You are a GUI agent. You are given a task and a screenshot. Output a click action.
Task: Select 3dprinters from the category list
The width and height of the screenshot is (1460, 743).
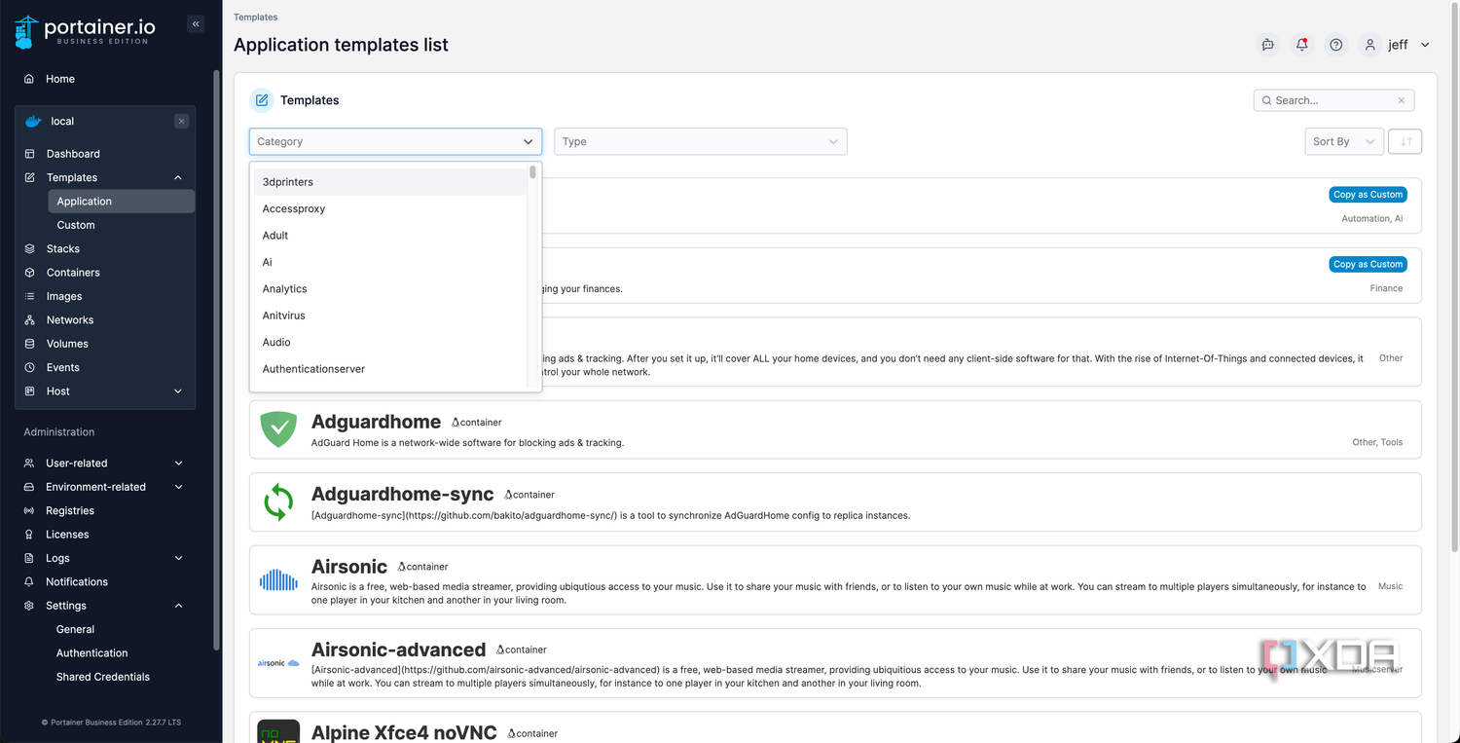[390, 182]
